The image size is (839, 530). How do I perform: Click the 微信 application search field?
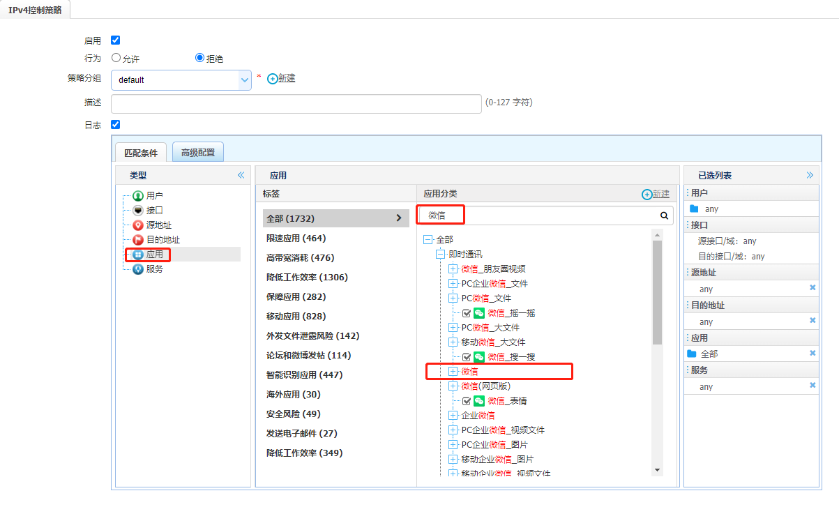click(545, 215)
